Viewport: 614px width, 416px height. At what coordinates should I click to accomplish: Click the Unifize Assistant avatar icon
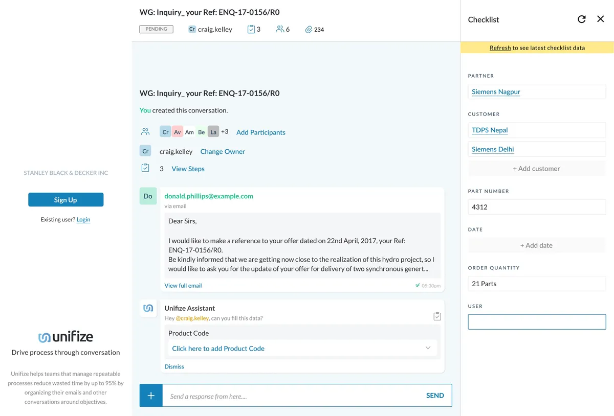click(148, 308)
